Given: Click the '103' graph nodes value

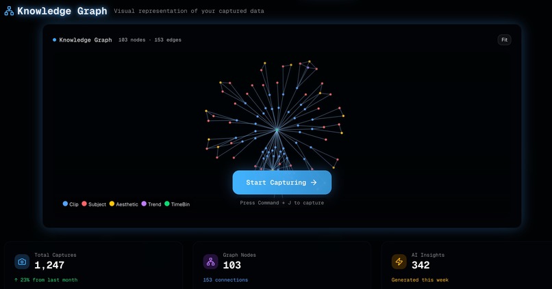Looking at the screenshot, I should (232, 265).
